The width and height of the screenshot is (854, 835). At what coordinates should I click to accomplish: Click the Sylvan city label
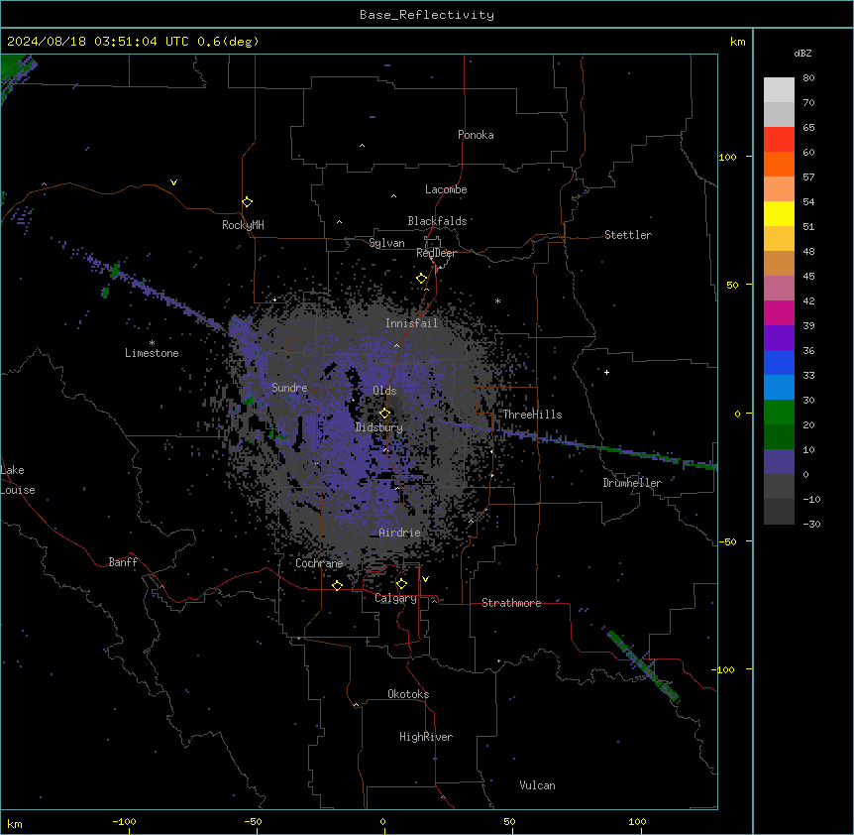click(x=386, y=243)
